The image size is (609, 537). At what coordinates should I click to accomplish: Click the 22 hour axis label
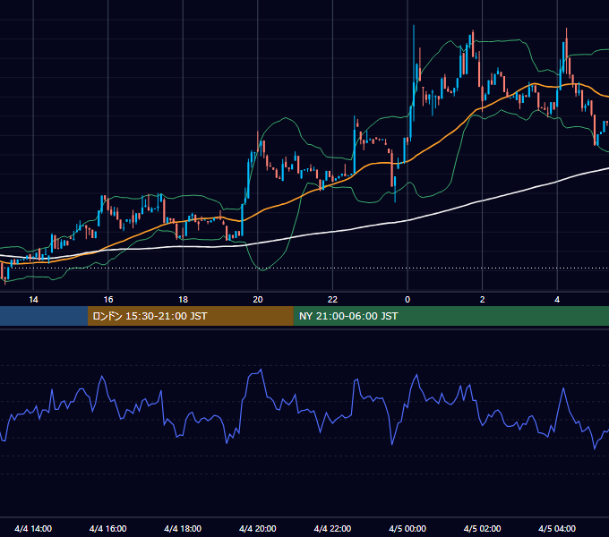click(332, 300)
